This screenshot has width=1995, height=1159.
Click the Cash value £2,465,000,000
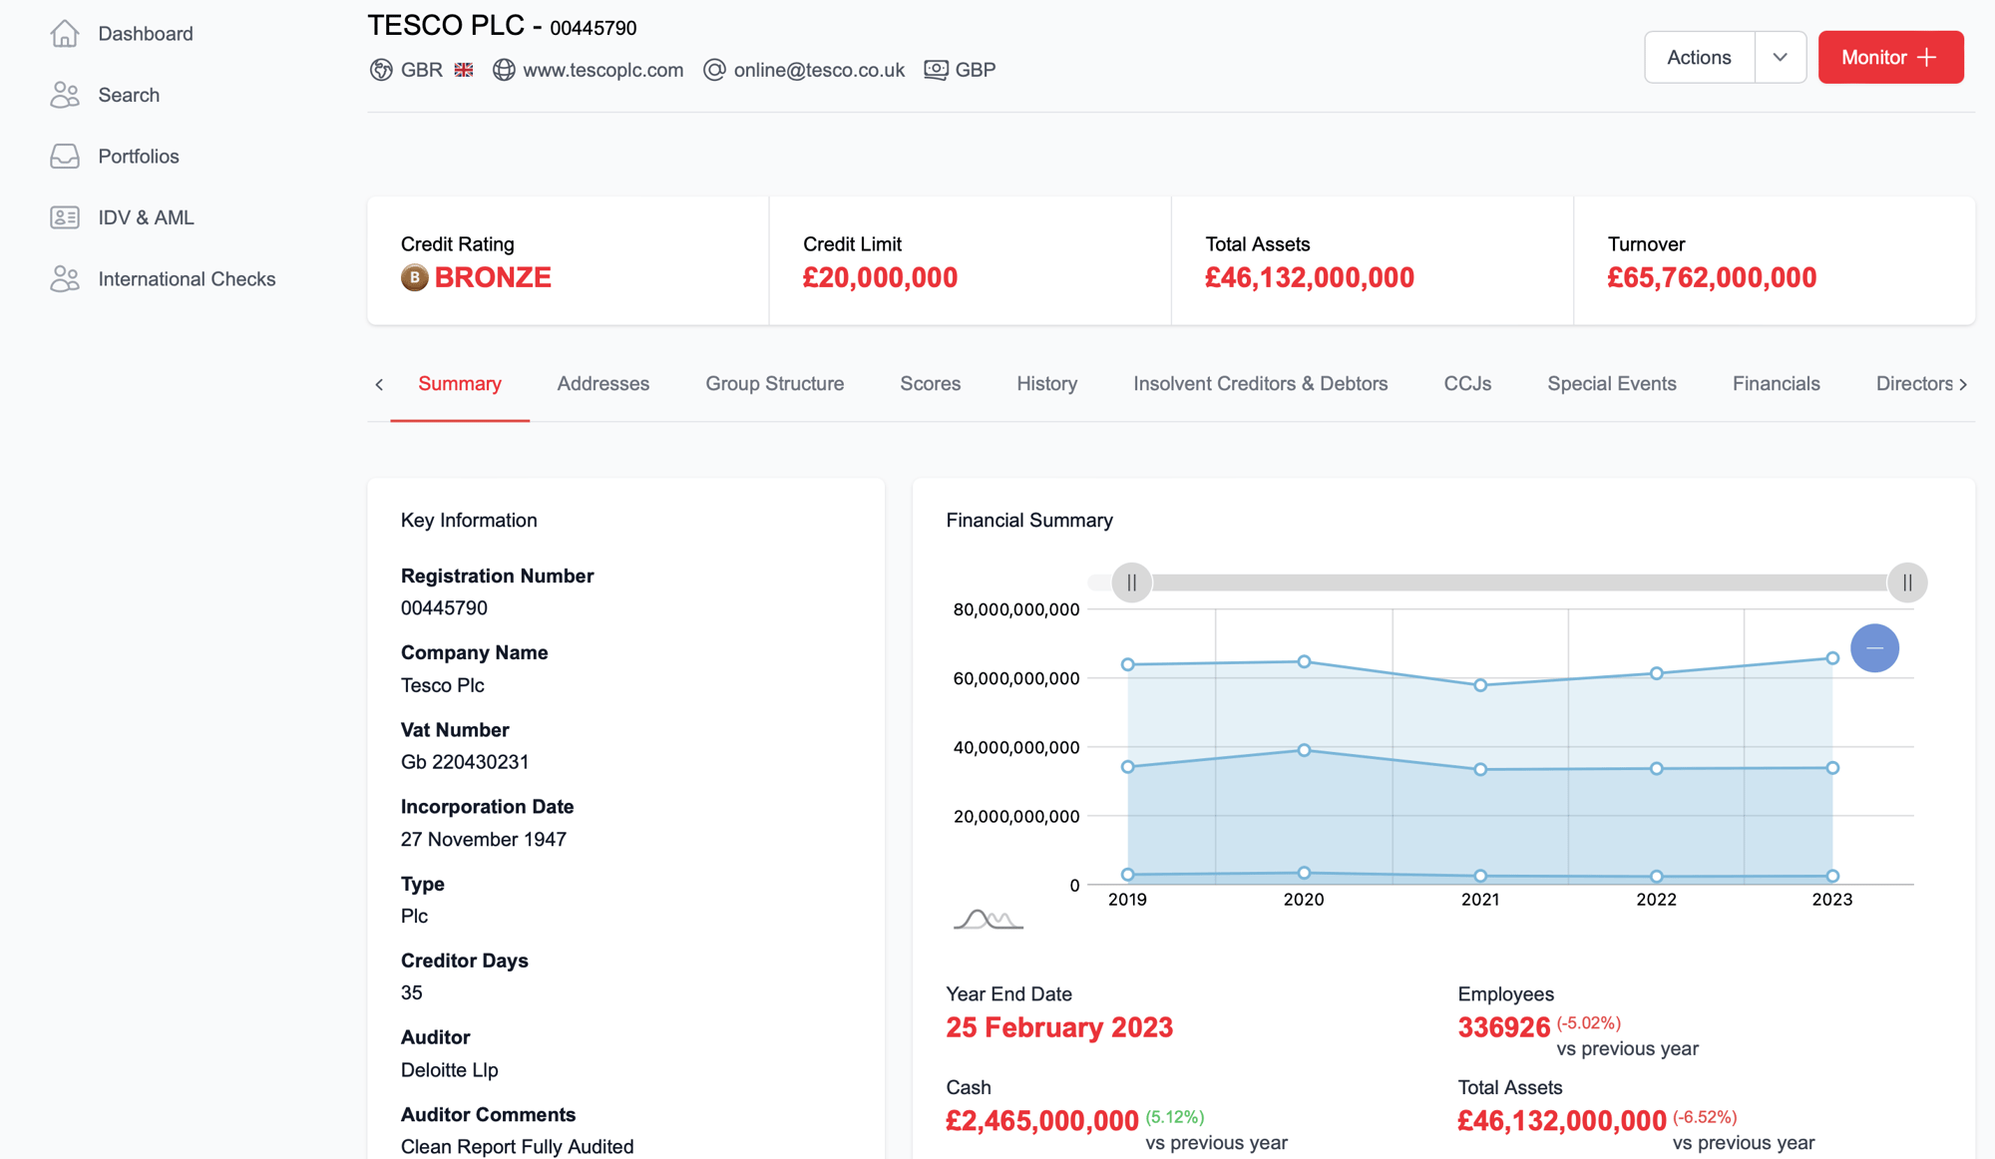click(x=1042, y=1121)
